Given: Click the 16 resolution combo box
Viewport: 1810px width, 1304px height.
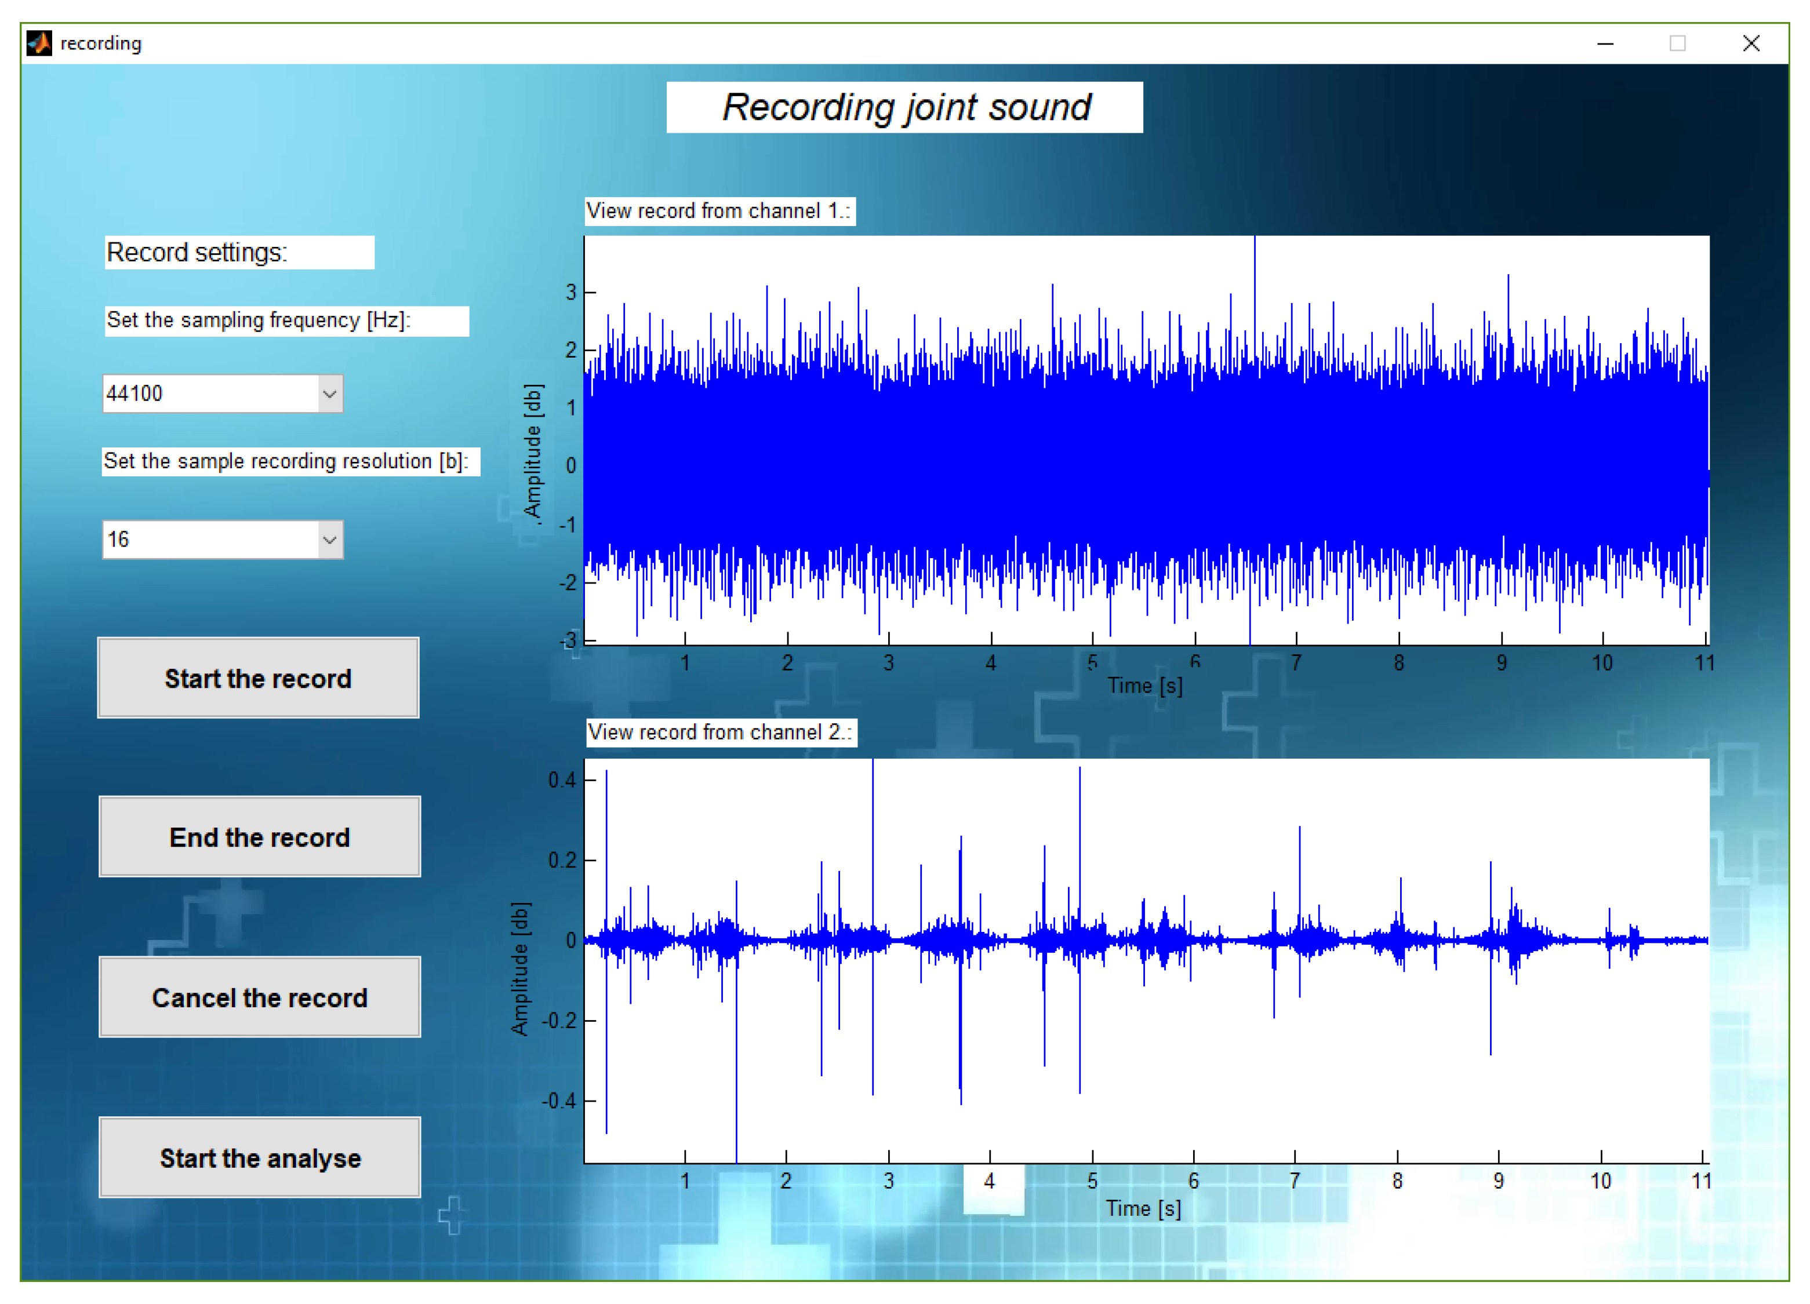Looking at the screenshot, I should [x=212, y=540].
